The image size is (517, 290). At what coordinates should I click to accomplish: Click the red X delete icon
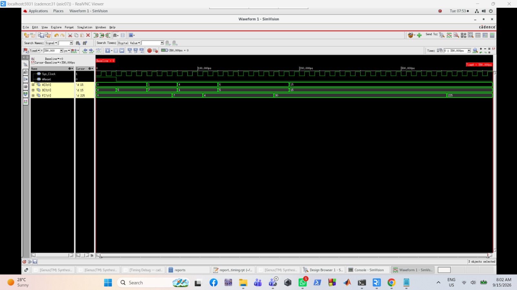click(88, 35)
